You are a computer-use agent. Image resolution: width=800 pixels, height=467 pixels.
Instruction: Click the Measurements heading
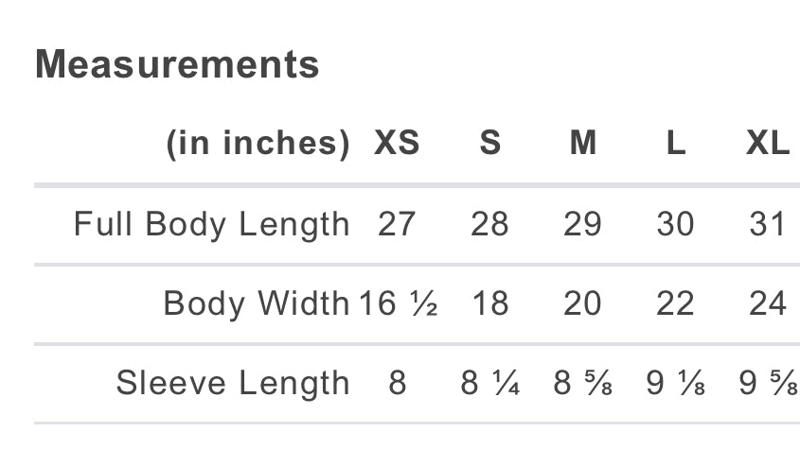click(x=177, y=64)
